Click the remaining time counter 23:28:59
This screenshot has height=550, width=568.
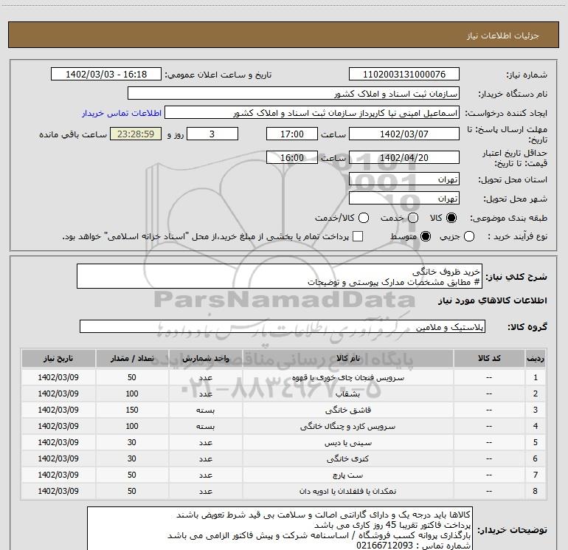136,134
